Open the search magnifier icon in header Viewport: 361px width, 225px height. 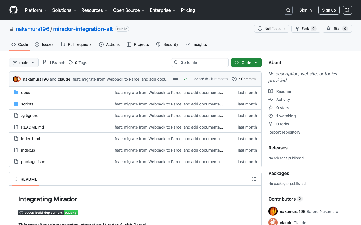click(x=288, y=10)
